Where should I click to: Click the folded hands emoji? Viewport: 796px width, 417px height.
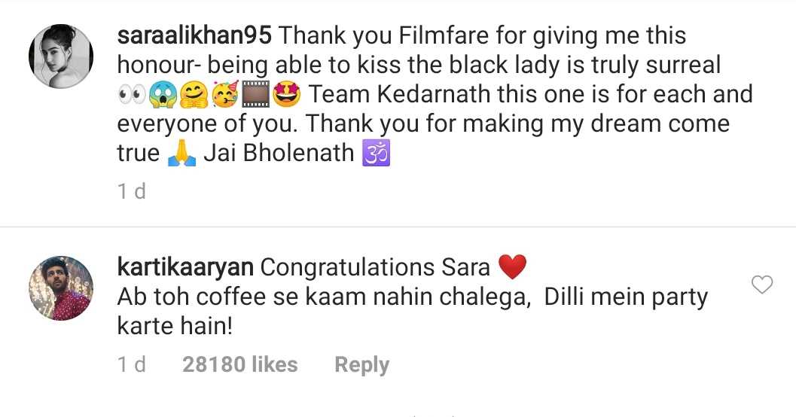pos(181,154)
